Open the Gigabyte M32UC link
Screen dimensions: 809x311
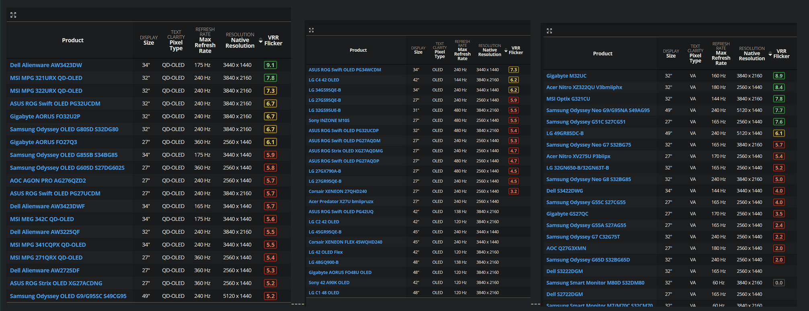click(566, 76)
